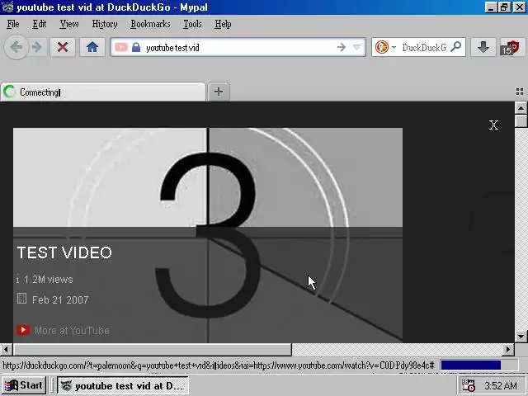528x396 pixels.
Task: Click the horizontal scrollbar thumb
Action: point(152,350)
